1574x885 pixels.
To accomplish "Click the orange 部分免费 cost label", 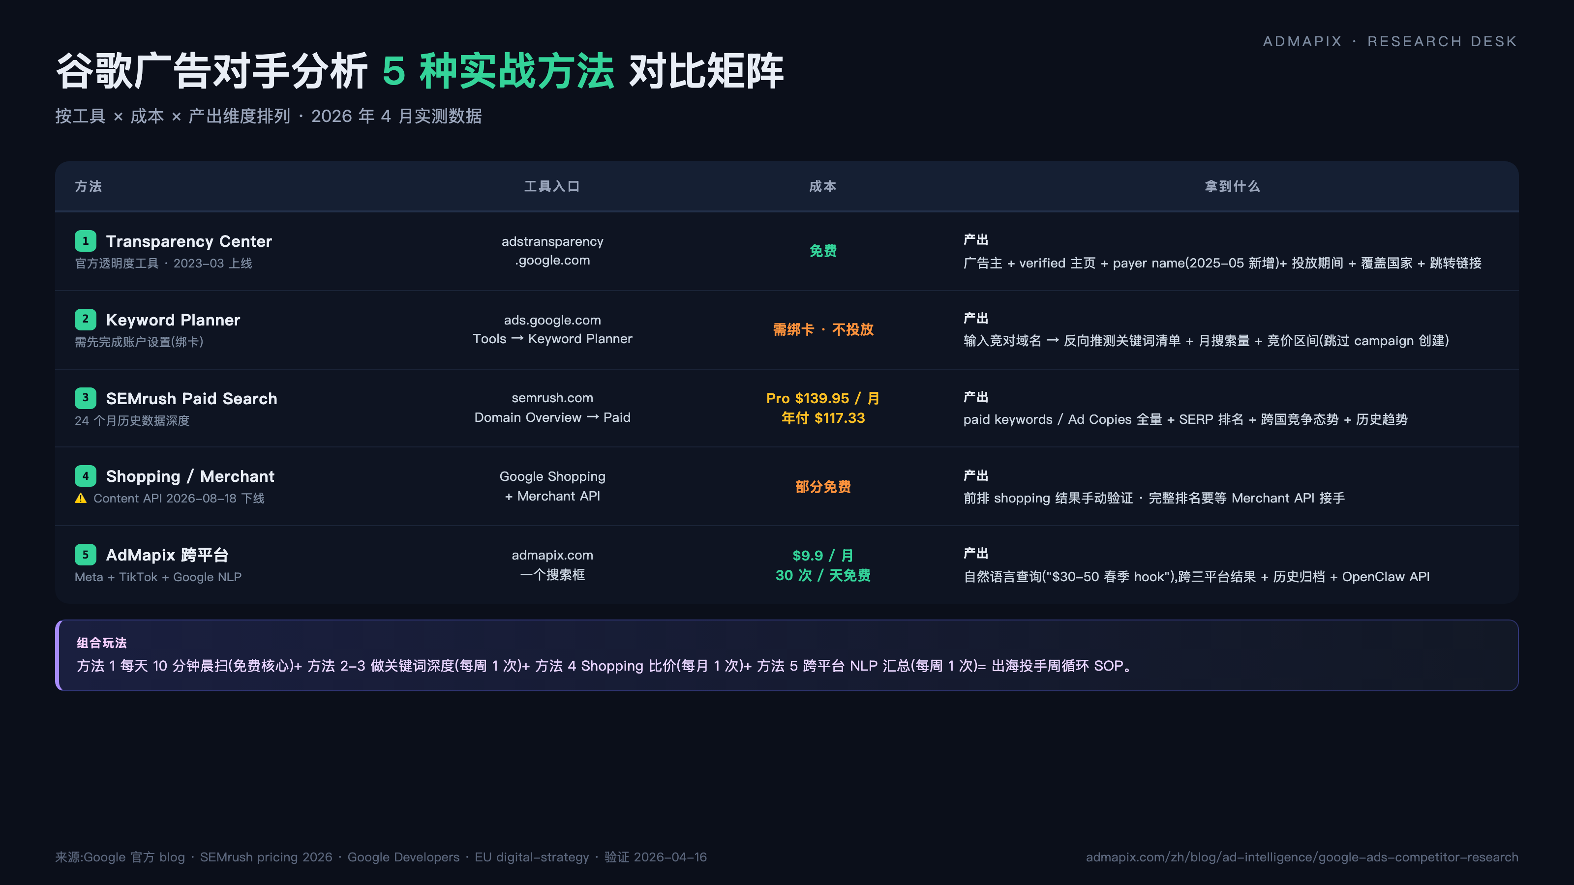I will (822, 487).
